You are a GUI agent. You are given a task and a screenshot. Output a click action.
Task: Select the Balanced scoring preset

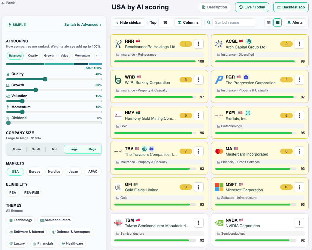(15, 56)
